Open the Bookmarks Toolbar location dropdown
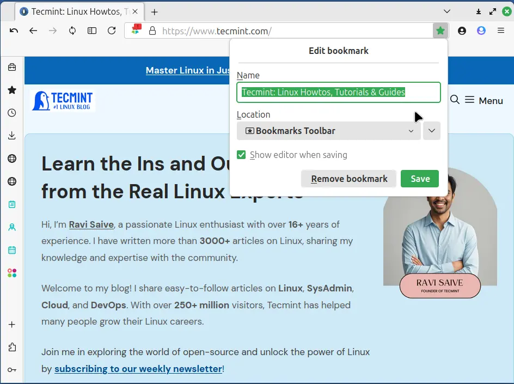Screen dimensions: 514x384 tap(329, 131)
